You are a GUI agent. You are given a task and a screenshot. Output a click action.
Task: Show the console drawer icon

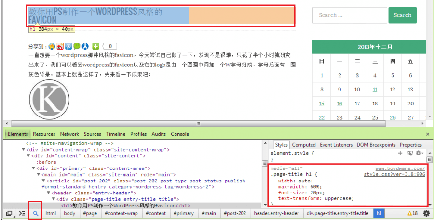click(22, 213)
